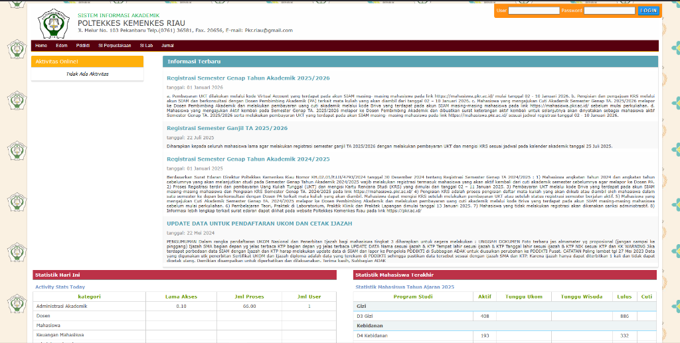Open the Edom menu item
680x343 pixels.
(62, 46)
